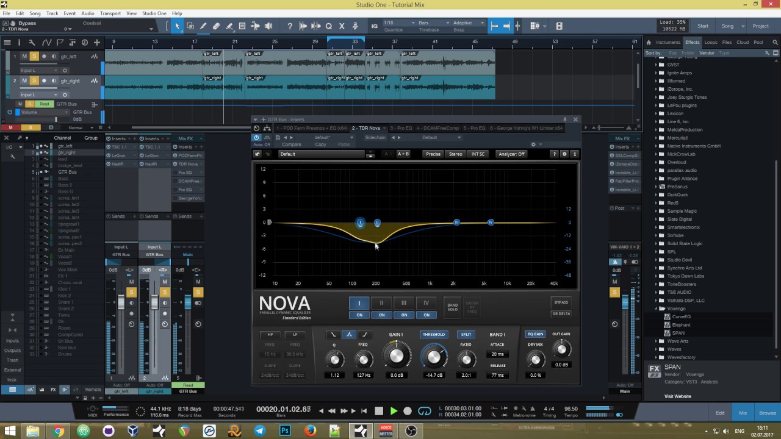Click the Visit Website link
Viewport: 781px width, 439px height.
point(677,397)
